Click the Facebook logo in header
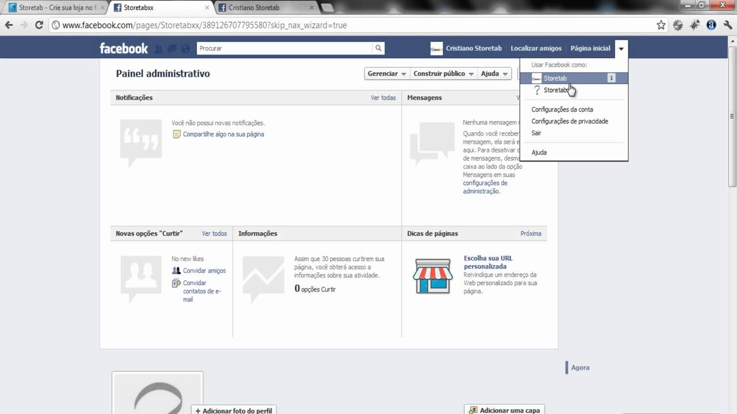The width and height of the screenshot is (737, 414). (x=124, y=48)
